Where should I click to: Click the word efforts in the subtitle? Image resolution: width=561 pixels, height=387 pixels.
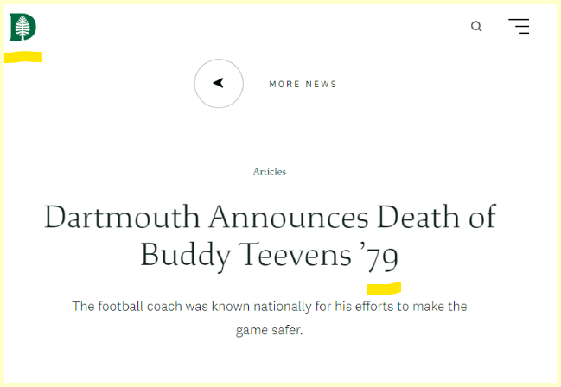pos(374,307)
